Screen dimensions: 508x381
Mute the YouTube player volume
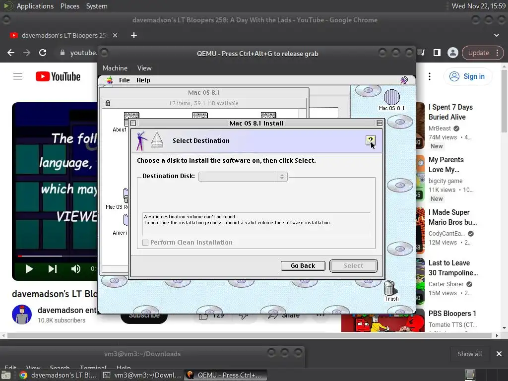(76, 269)
